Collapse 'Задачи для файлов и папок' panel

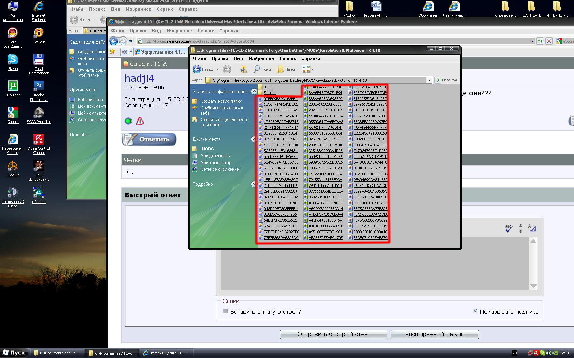[254, 91]
